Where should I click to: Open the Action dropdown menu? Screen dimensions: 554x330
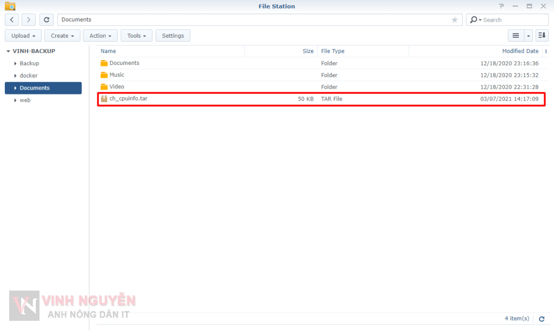[x=100, y=36]
